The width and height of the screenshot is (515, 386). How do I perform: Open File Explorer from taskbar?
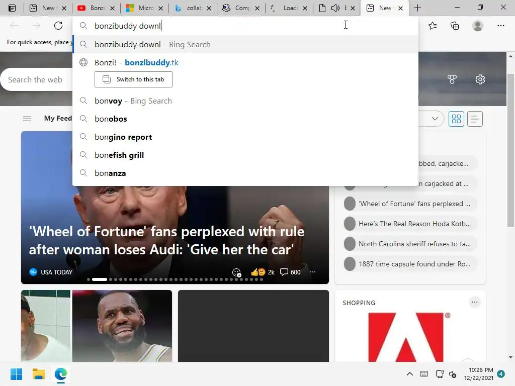38,374
